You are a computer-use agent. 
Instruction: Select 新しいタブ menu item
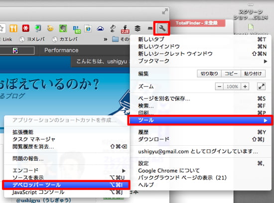[201, 39]
